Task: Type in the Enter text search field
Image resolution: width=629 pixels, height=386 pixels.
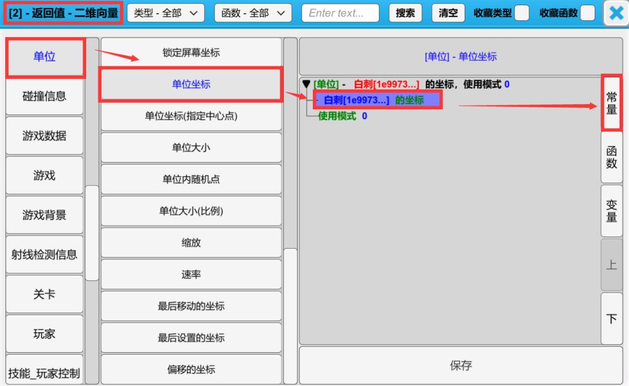Action: 340,13
